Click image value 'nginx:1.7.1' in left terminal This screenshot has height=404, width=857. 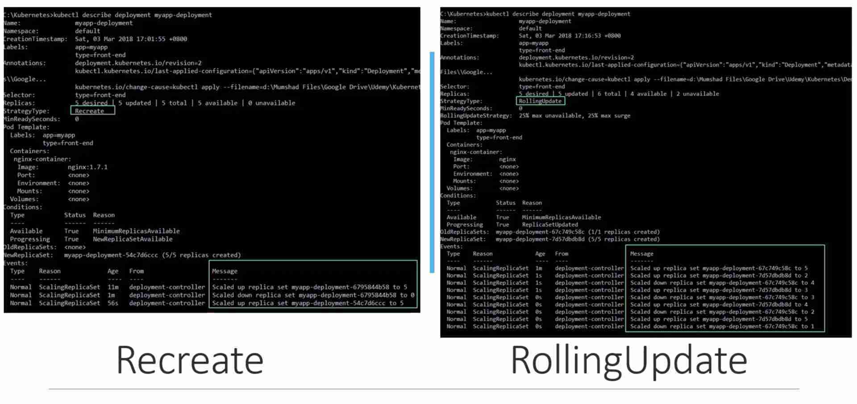point(87,167)
